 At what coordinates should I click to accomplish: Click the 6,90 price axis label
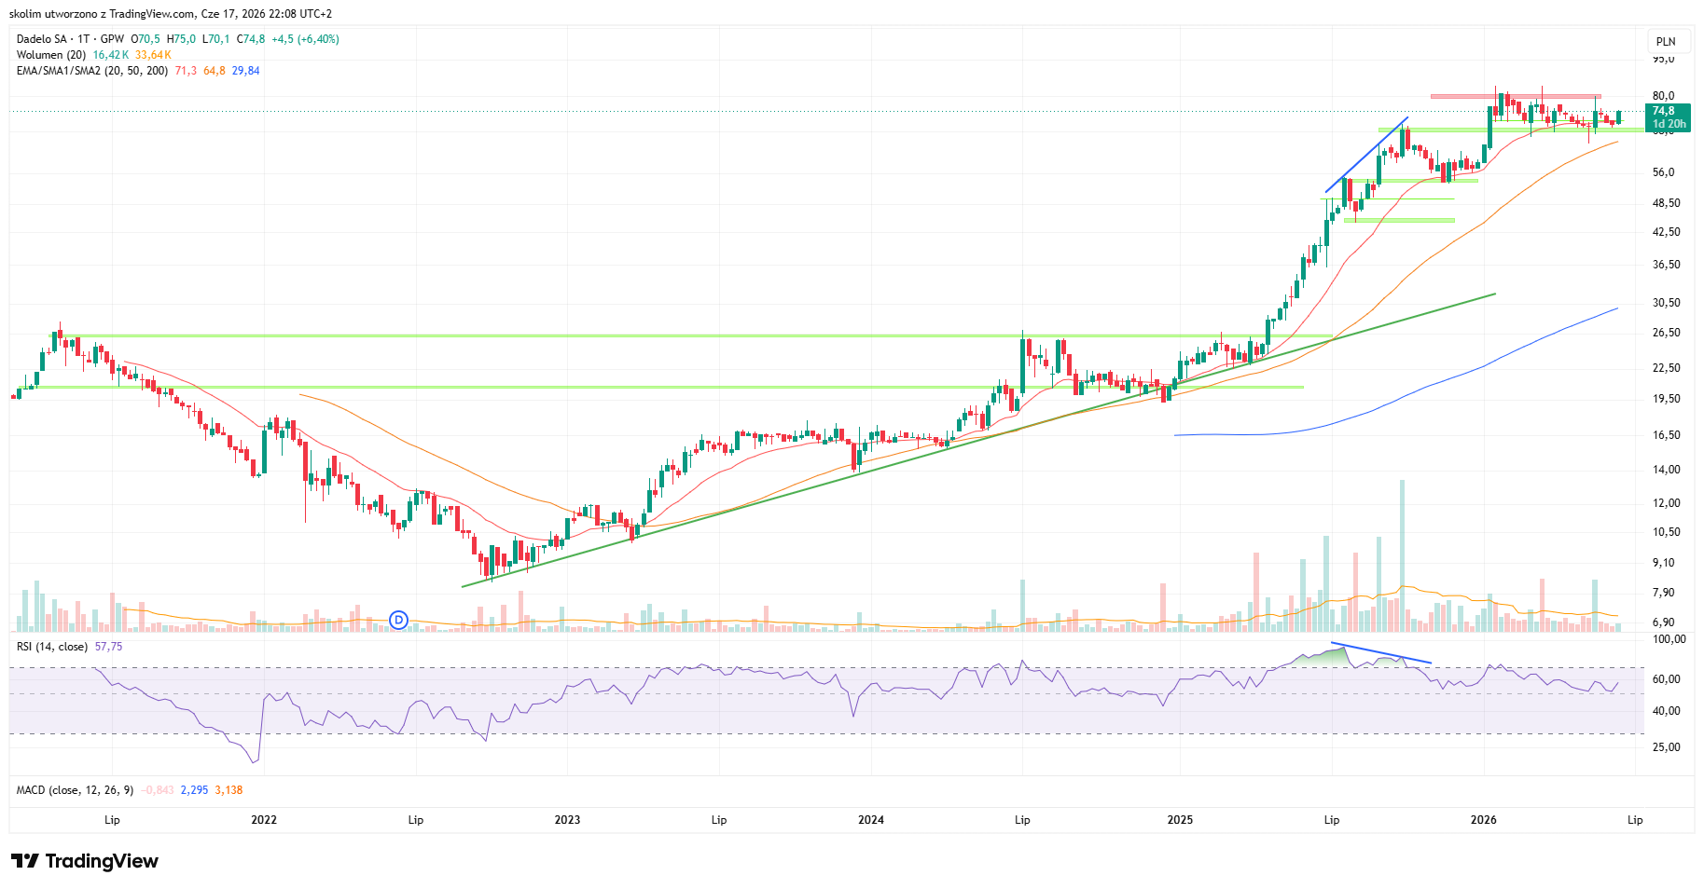1664,622
